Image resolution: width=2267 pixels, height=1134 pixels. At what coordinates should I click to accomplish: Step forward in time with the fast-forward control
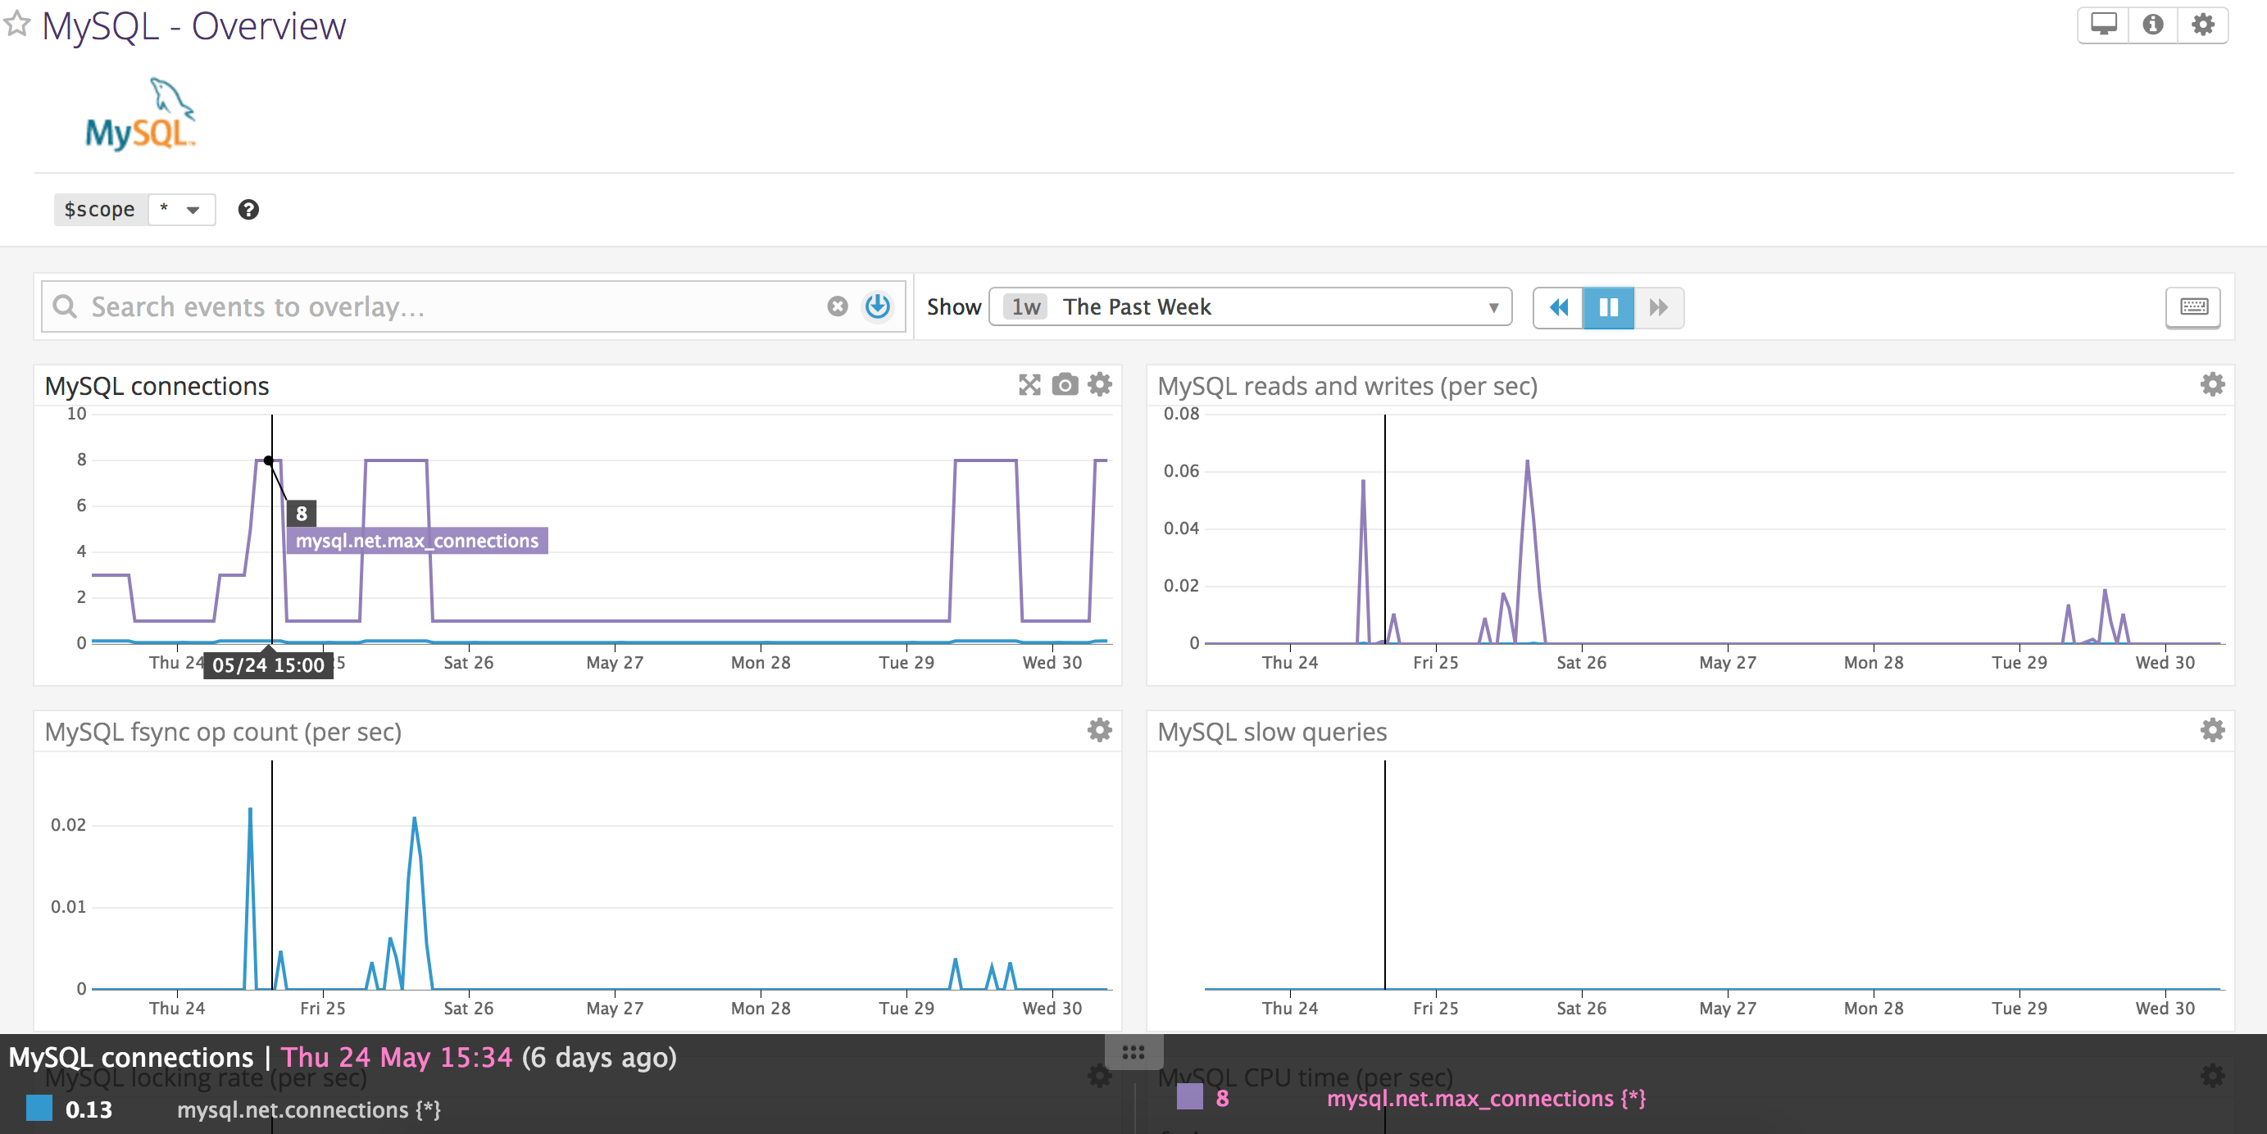click(x=1658, y=307)
